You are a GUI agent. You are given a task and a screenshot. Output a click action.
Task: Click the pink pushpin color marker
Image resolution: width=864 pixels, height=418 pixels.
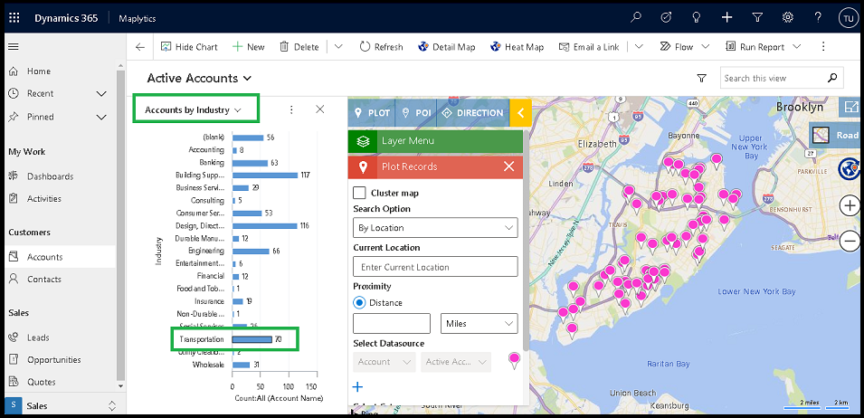click(514, 360)
